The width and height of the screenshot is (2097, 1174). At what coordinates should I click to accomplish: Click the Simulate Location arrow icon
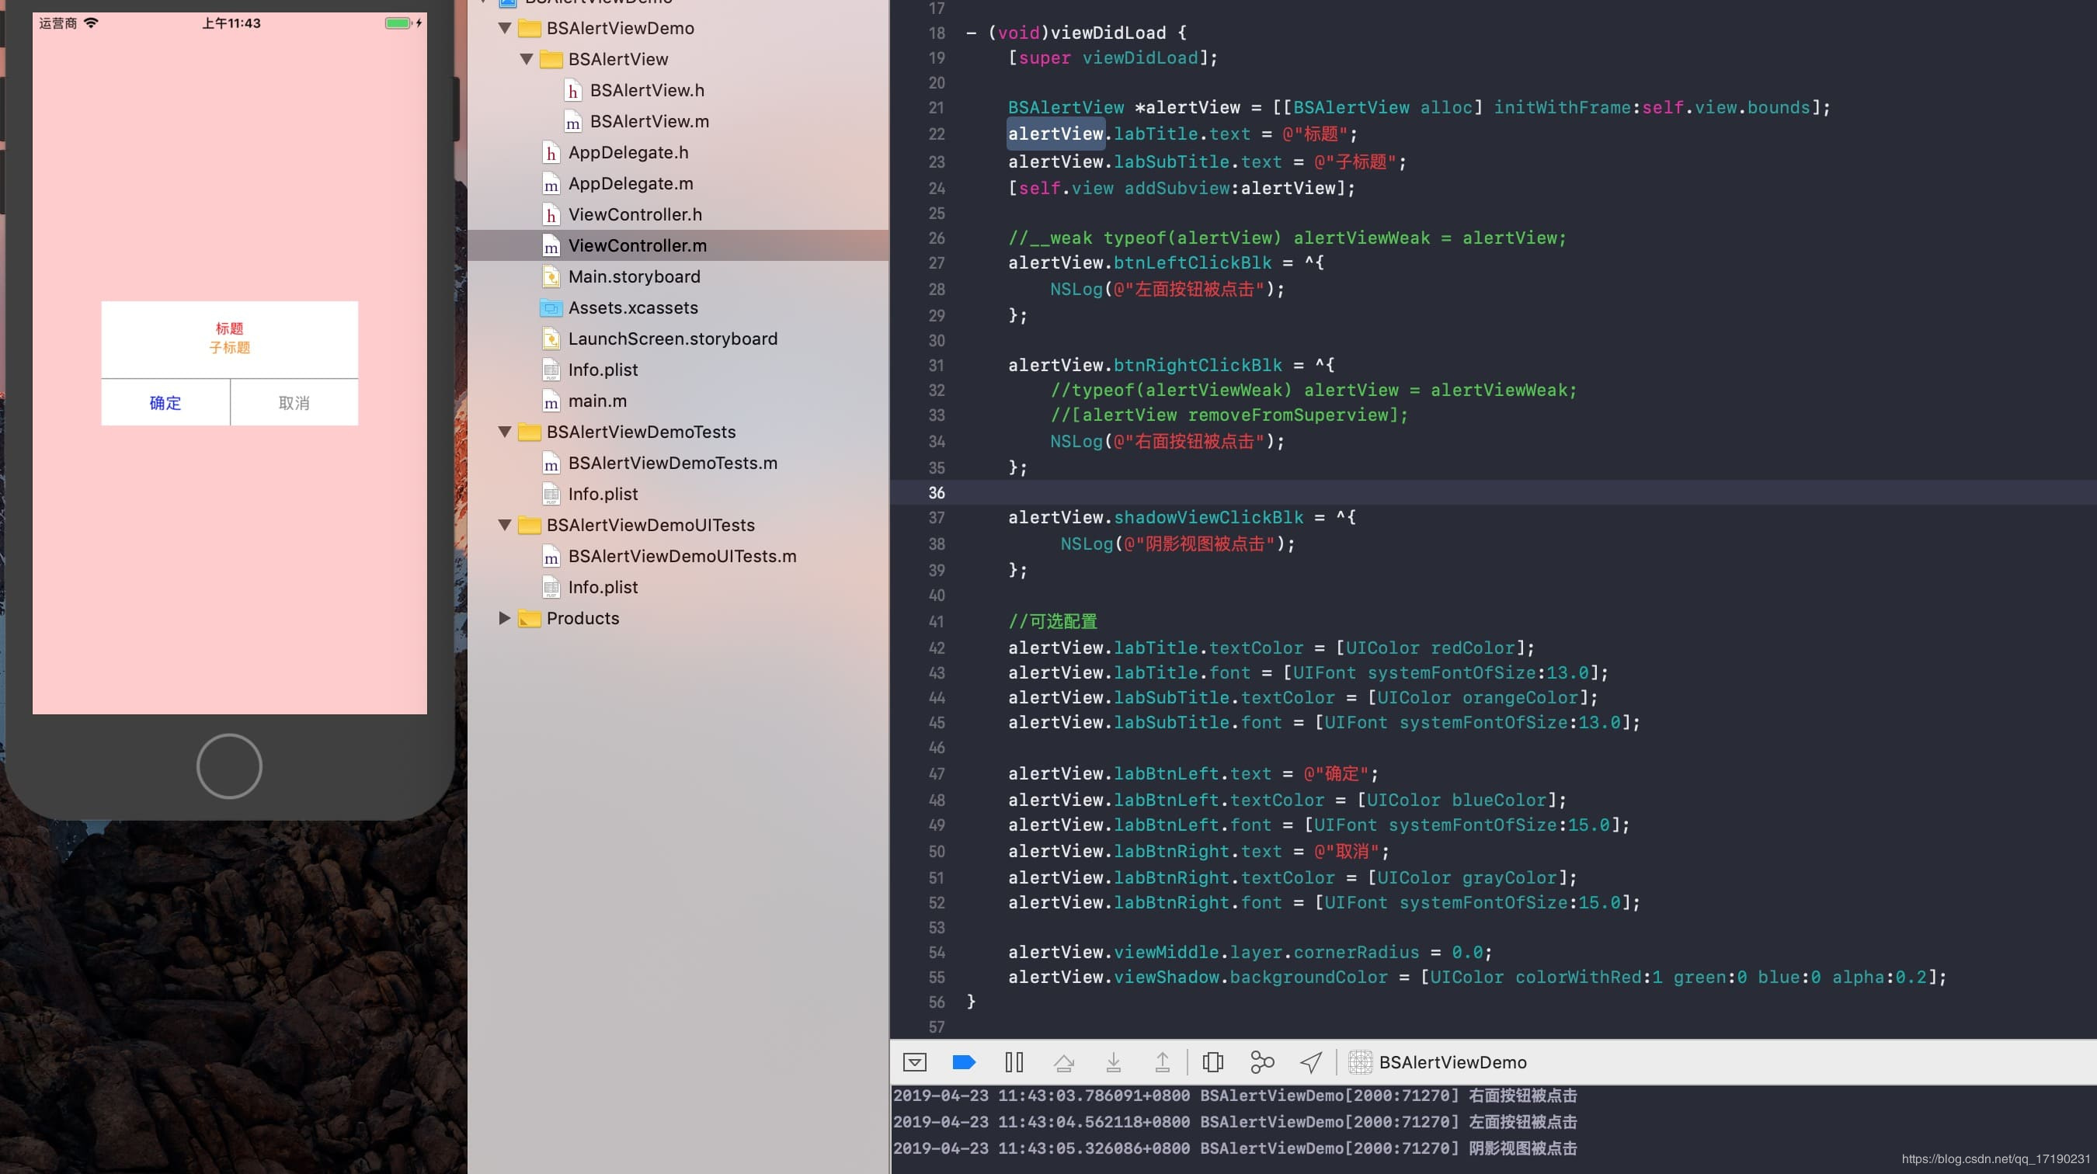(x=1311, y=1061)
